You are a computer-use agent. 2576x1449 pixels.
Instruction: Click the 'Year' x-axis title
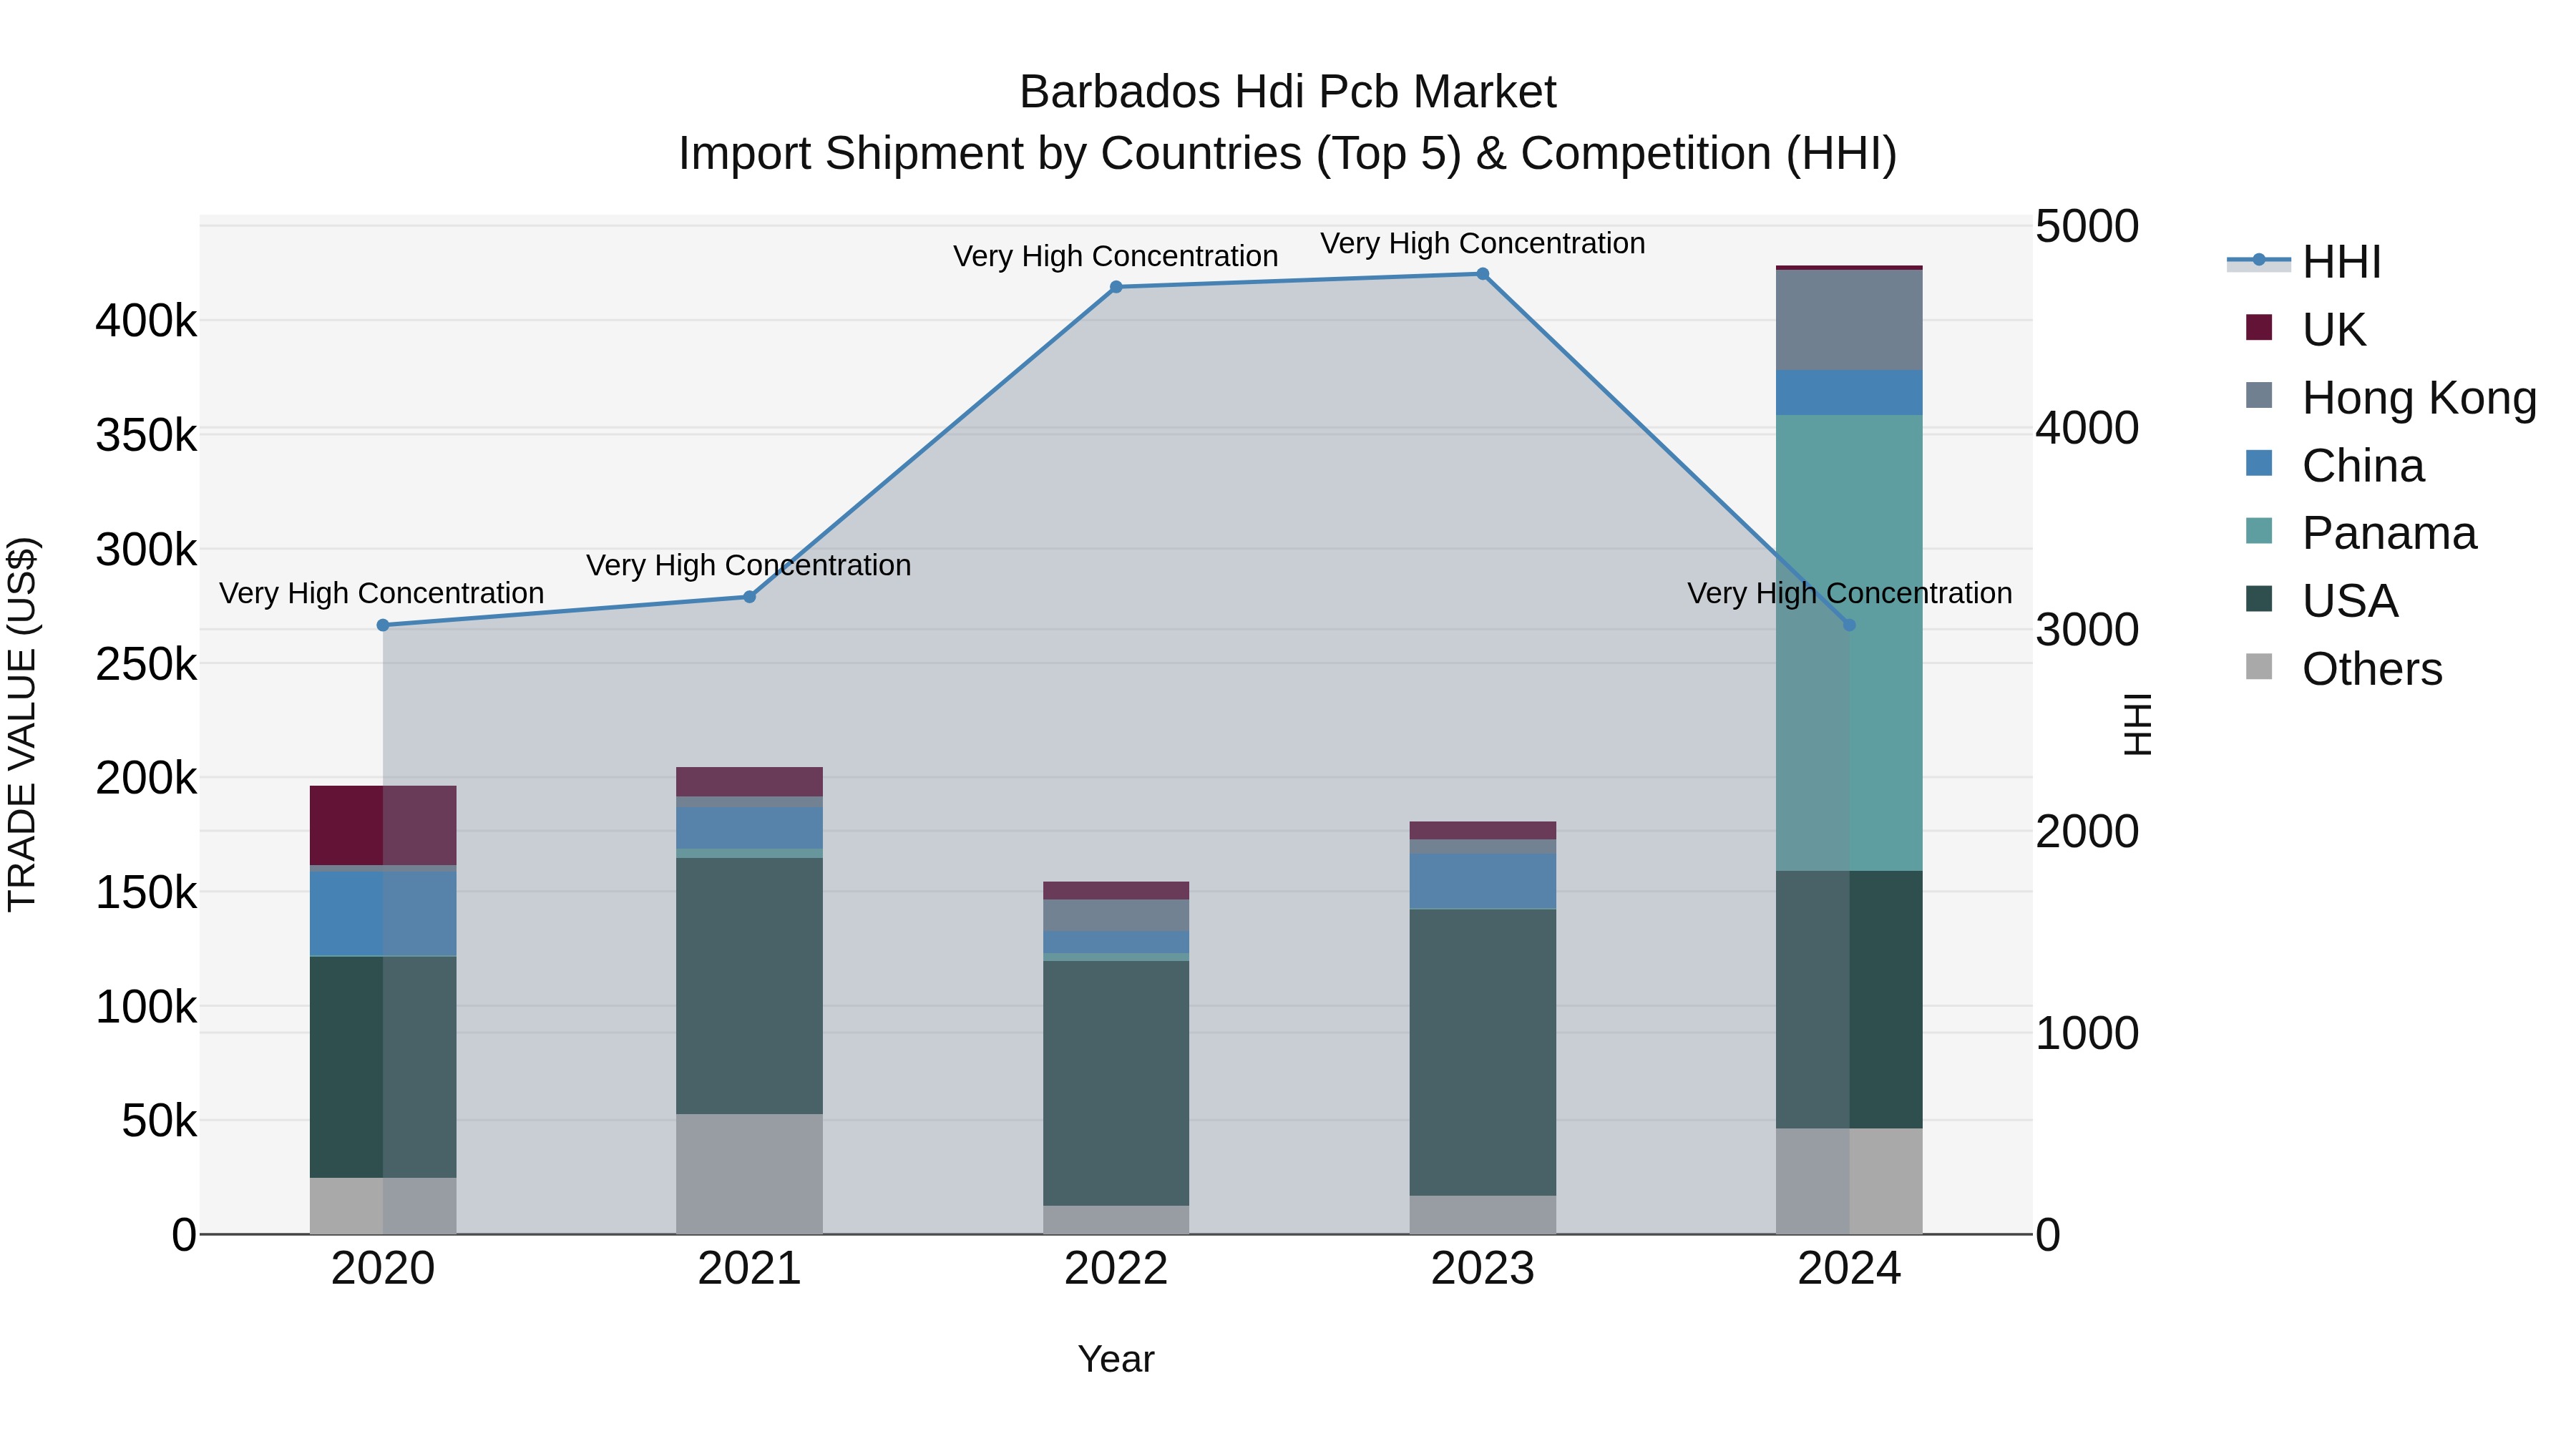coord(1116,1359)
